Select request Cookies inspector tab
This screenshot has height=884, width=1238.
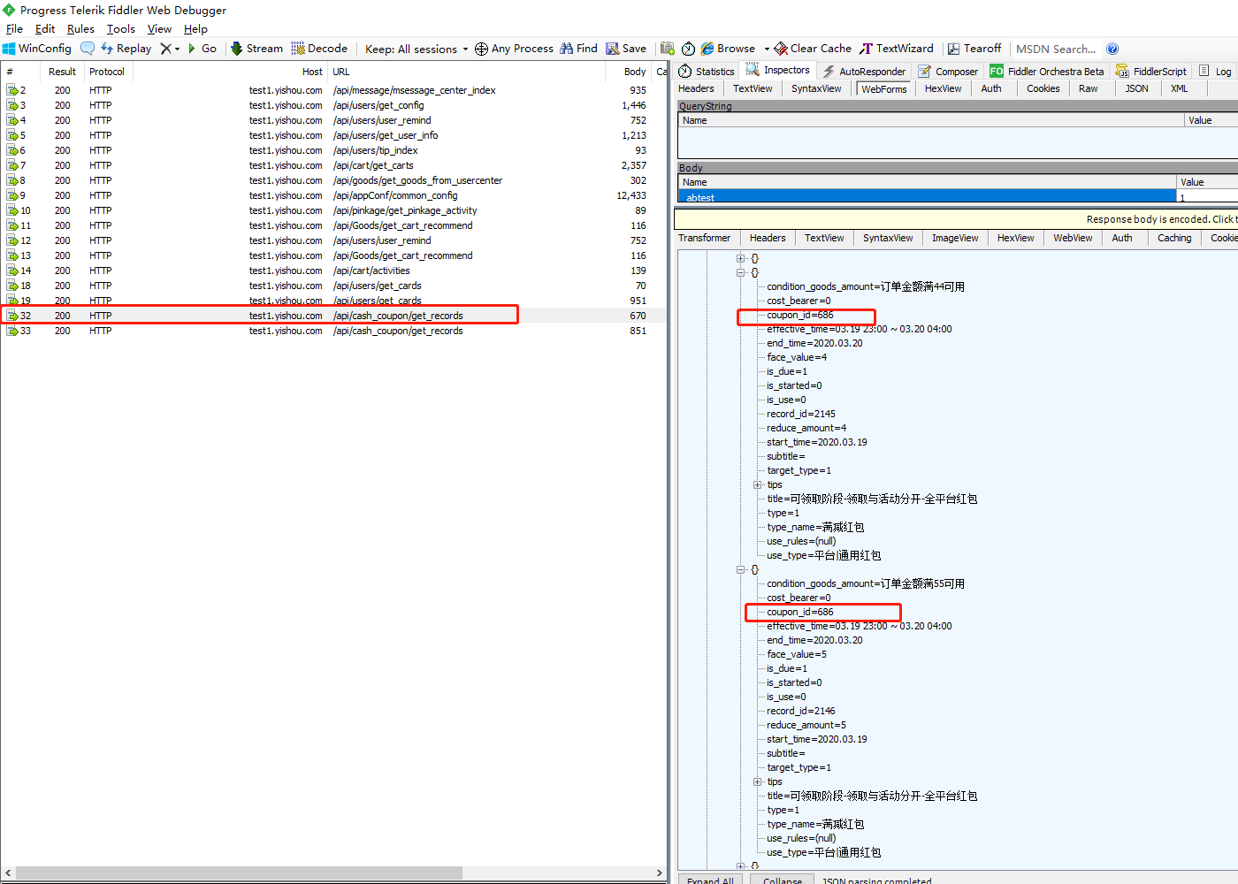tap(1043, 88)
